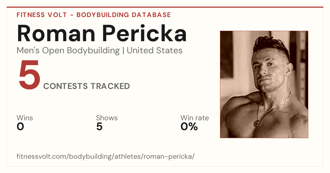Click the red line above the header

[x=165, y=7]
